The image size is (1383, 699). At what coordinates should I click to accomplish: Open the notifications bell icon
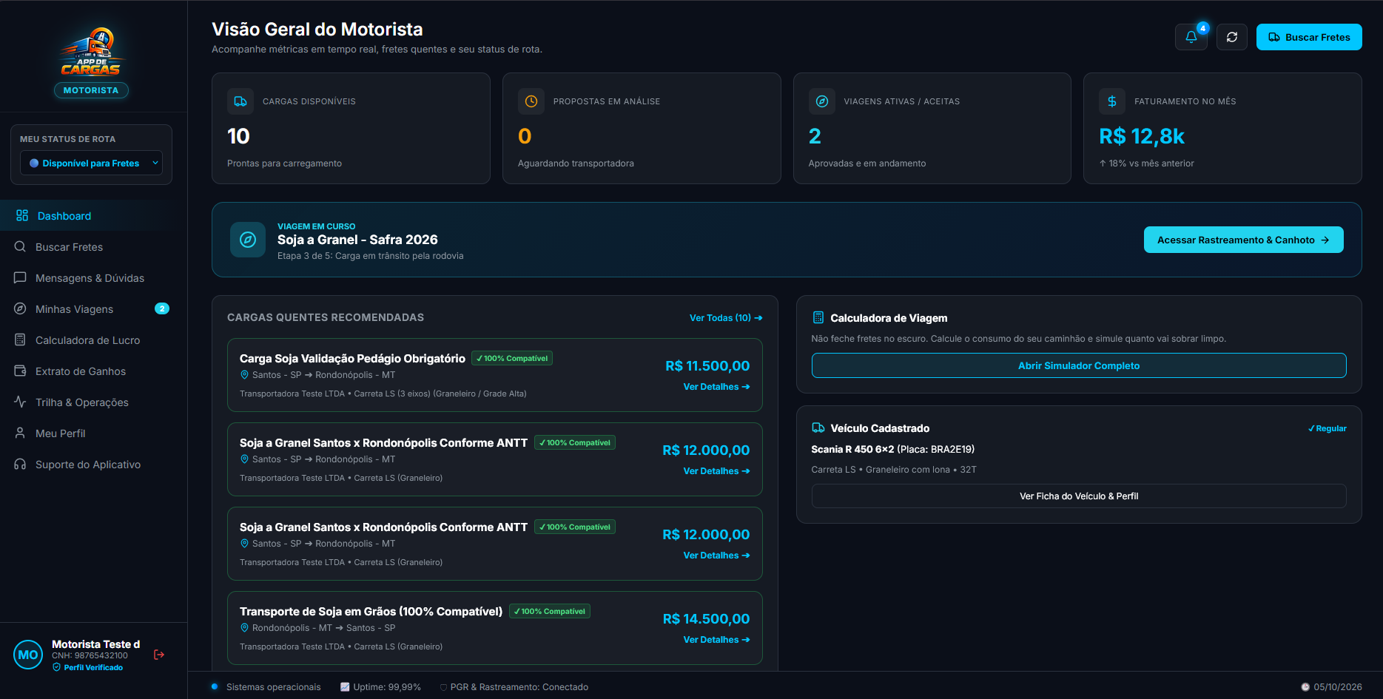(1191, 37)
